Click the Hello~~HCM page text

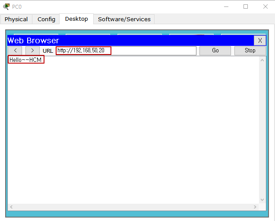25,60
